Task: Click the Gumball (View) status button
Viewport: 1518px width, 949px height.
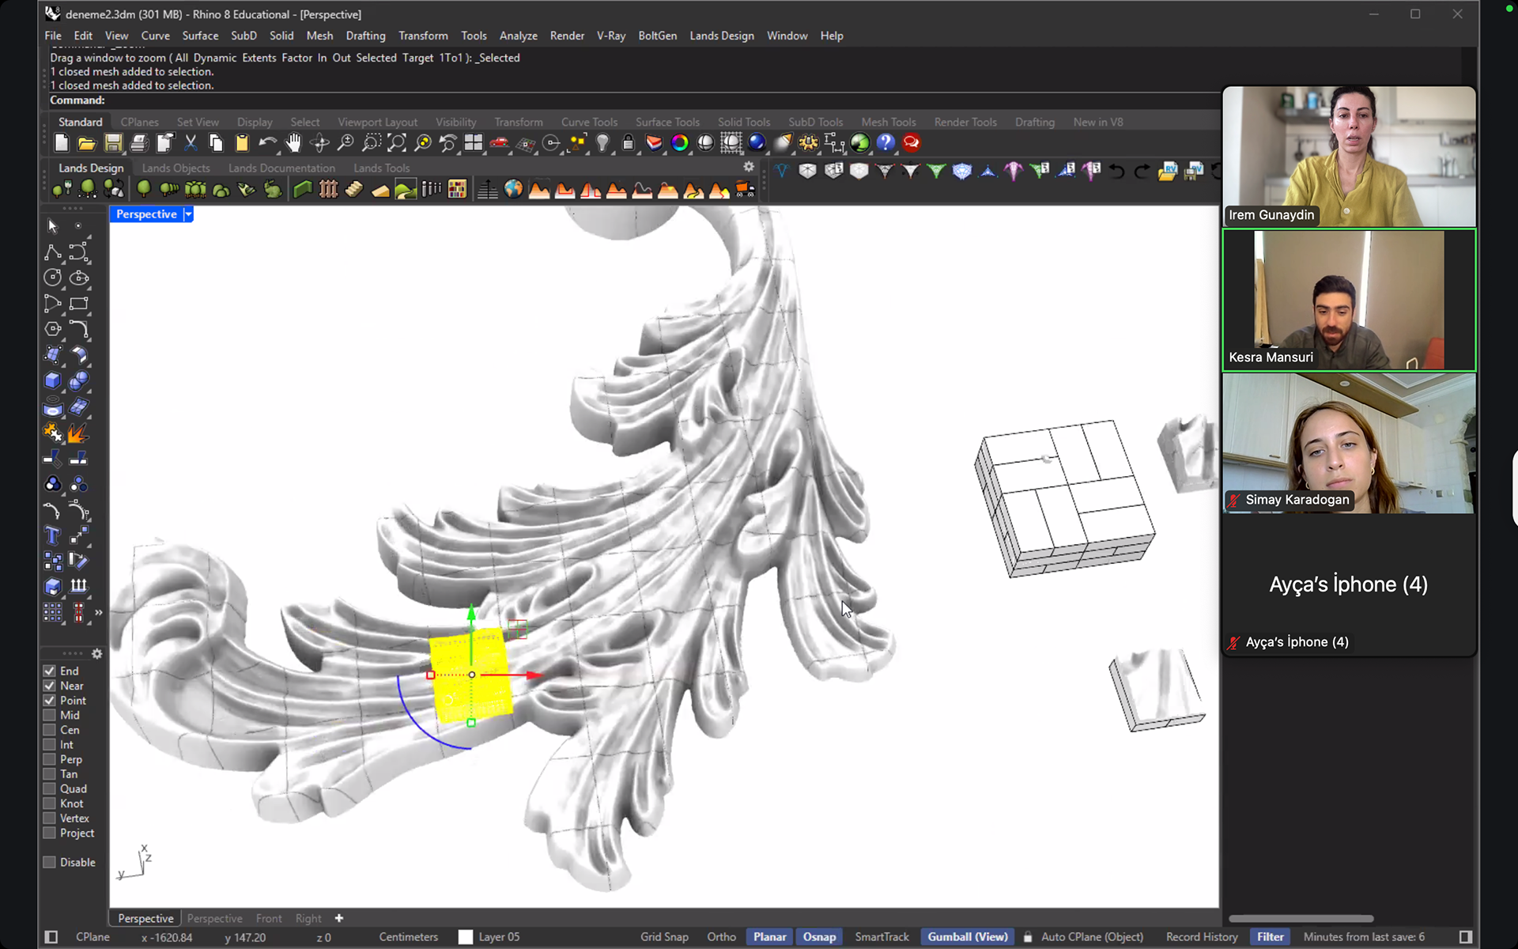Action: [967, 936]
